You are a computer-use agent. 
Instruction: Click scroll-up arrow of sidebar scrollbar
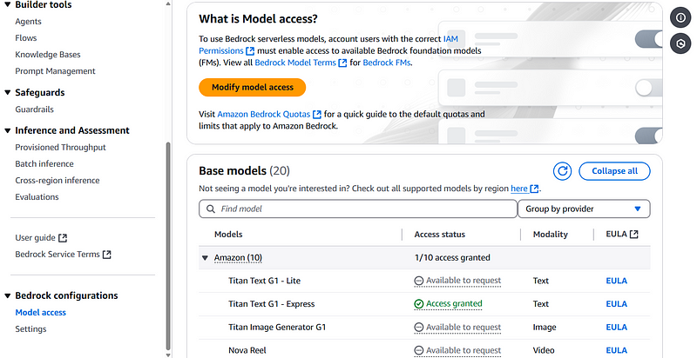168,3
